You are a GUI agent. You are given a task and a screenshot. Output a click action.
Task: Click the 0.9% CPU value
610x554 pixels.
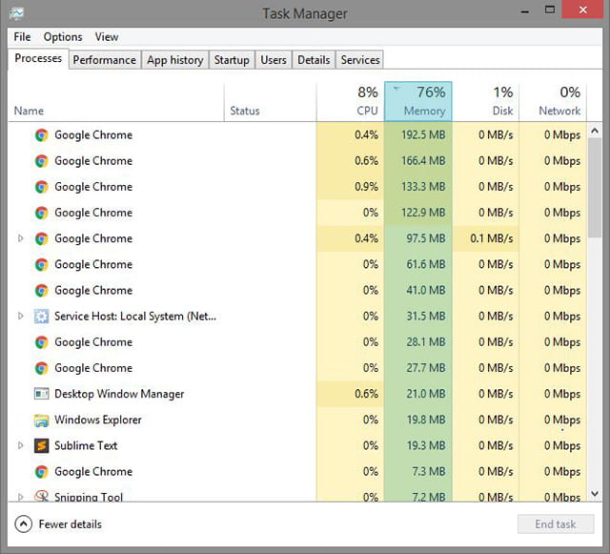(x=366, y=187)
